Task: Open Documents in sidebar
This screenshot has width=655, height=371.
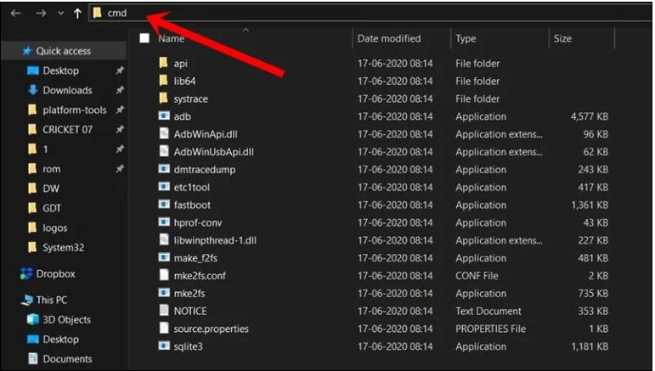Action: (x=67, y=359)
